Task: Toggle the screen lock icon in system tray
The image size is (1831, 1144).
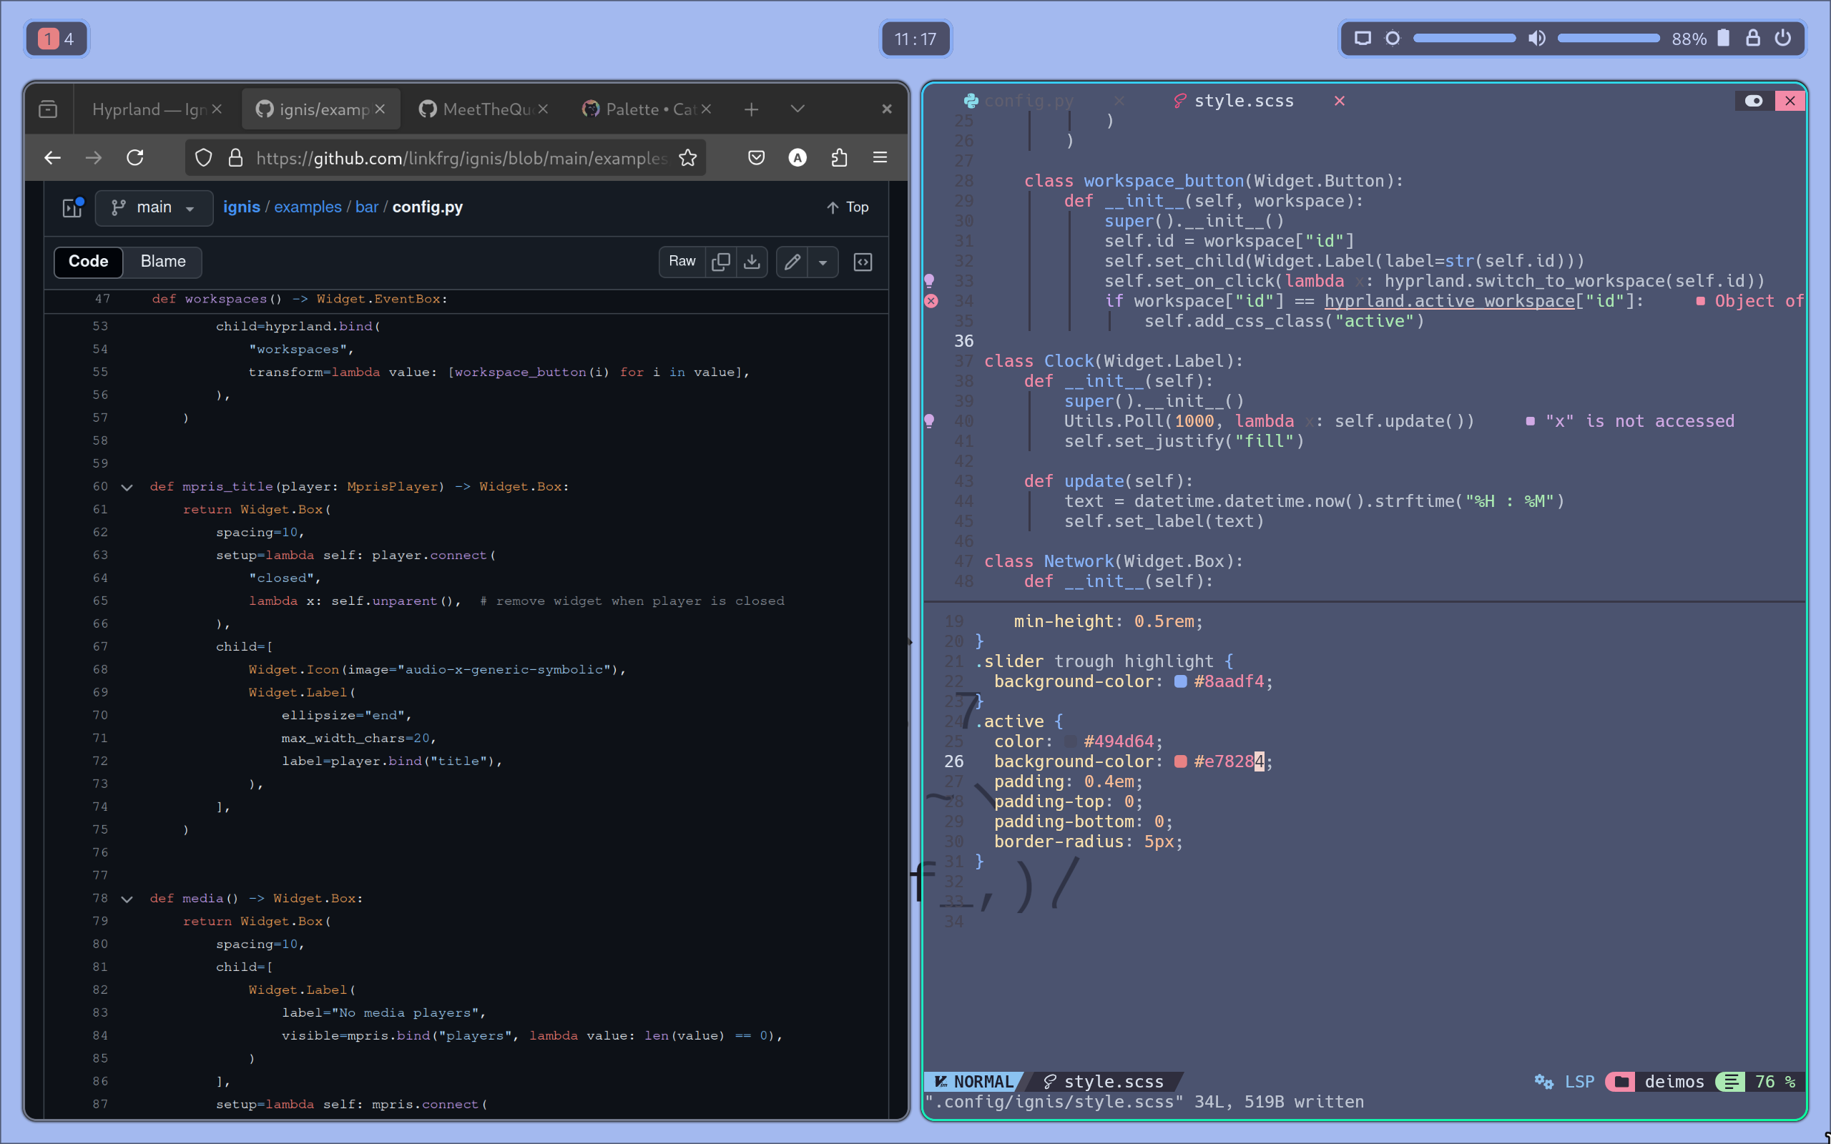Action: click(1754, 38)
